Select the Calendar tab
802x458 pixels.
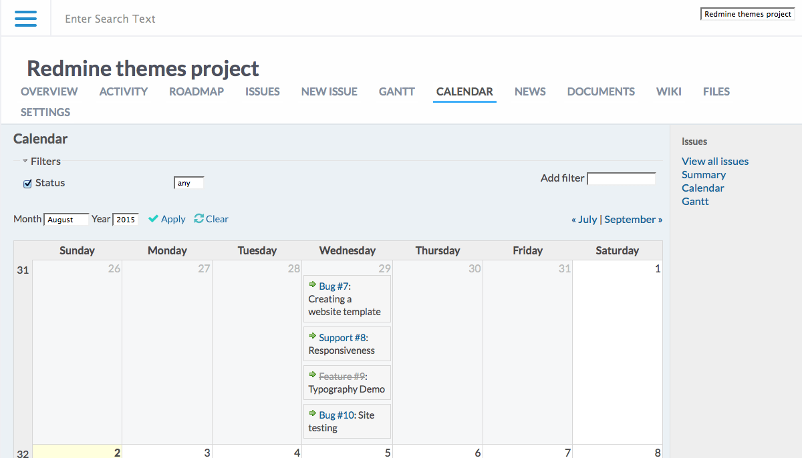(x=464, y=91)
